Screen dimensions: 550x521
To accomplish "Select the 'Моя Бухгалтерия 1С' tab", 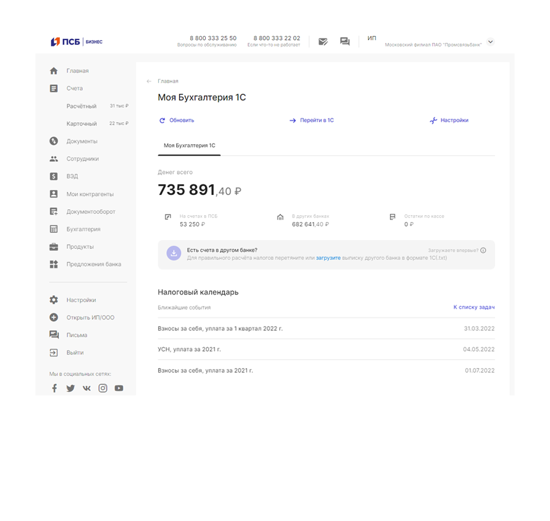I will tap(189, 145).
